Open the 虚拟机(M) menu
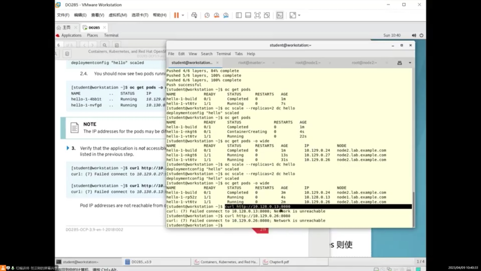 pyautogui.click(x=118, y=15)
